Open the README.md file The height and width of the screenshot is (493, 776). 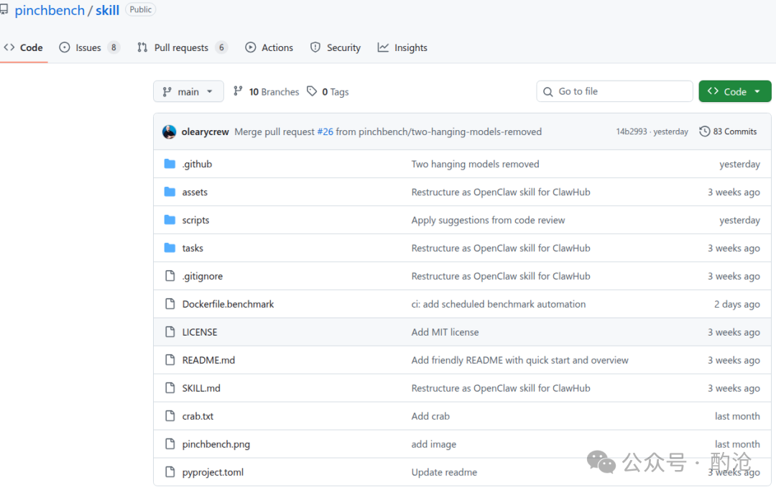coord(209,359)
